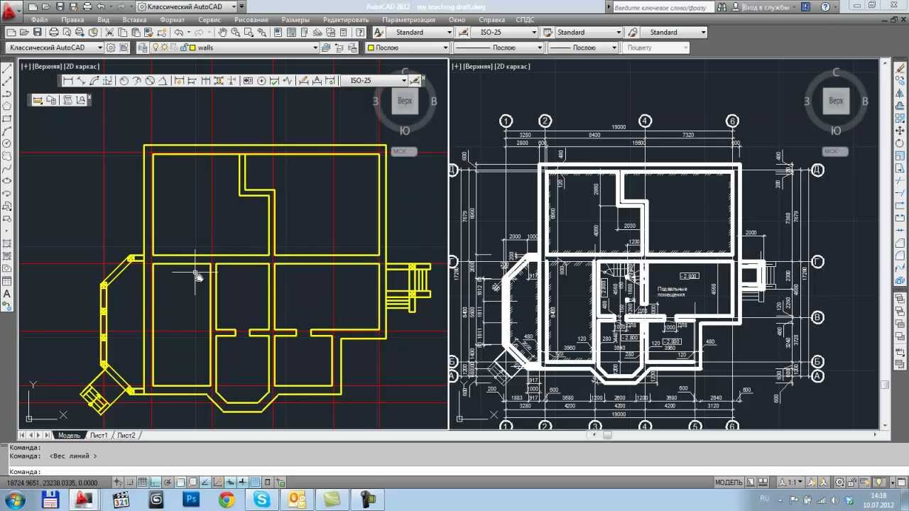Viewport: 909px width, 511px height.
Task: Open the Параметризация menu
Action: pyautogui.click(x=408, y=20)
